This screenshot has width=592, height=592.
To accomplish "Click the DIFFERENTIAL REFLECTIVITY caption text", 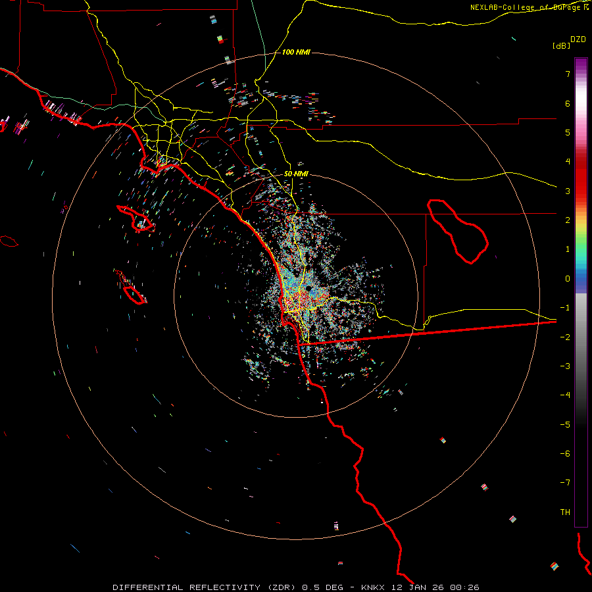I will tap(187, 587).
